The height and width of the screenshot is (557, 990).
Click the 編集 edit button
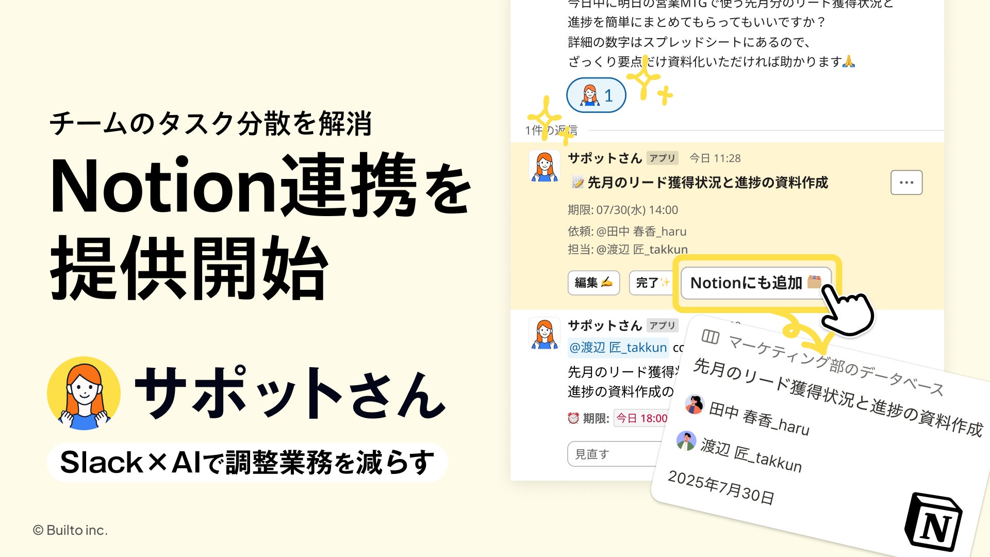point(593,283)
